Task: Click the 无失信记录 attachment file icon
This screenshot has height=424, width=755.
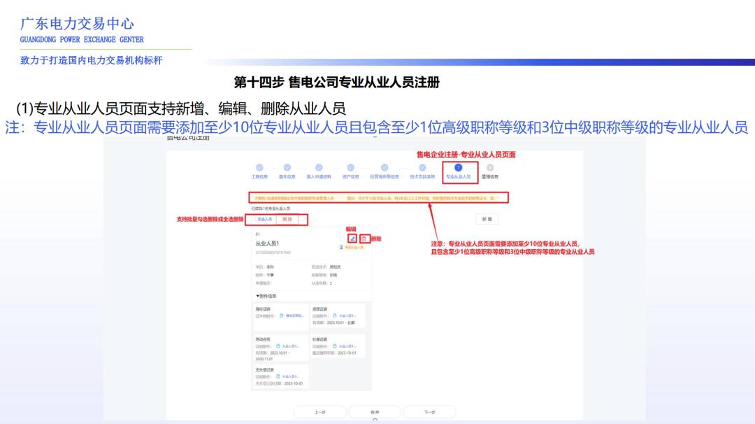Action: (278, 376)
